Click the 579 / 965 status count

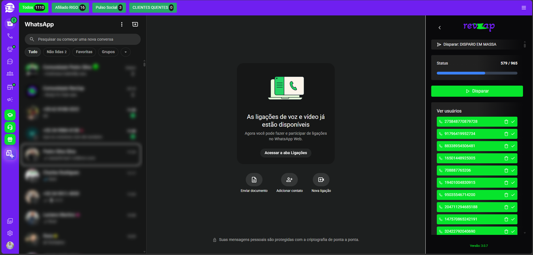click(509, 63)
